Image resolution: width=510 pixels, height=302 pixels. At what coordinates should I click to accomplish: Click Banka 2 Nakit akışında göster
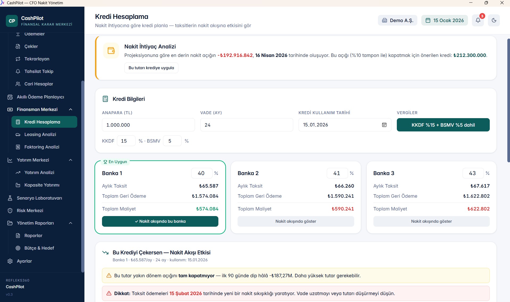(296, 221)
